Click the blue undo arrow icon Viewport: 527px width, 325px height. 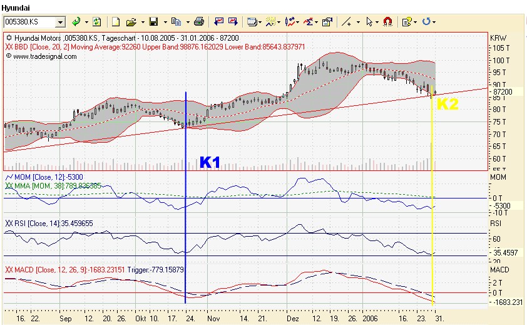[x=426, y=22]
